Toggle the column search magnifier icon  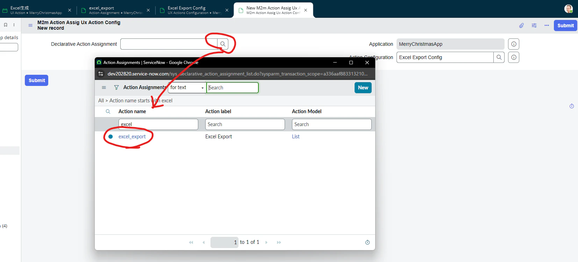pos(108,111)
